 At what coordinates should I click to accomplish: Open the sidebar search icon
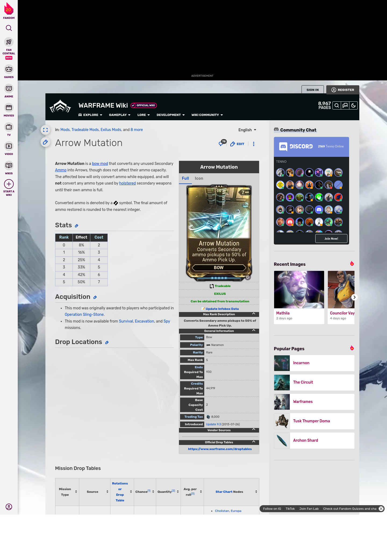[x=9, y=28]
